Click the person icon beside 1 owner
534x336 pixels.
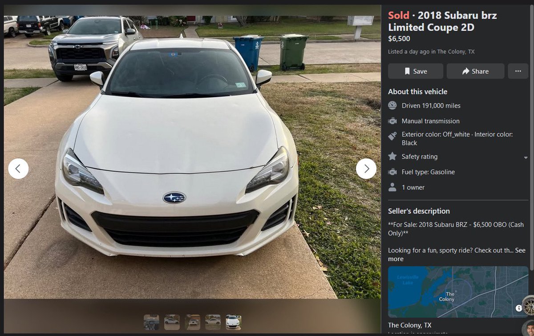tap(392, 187)
